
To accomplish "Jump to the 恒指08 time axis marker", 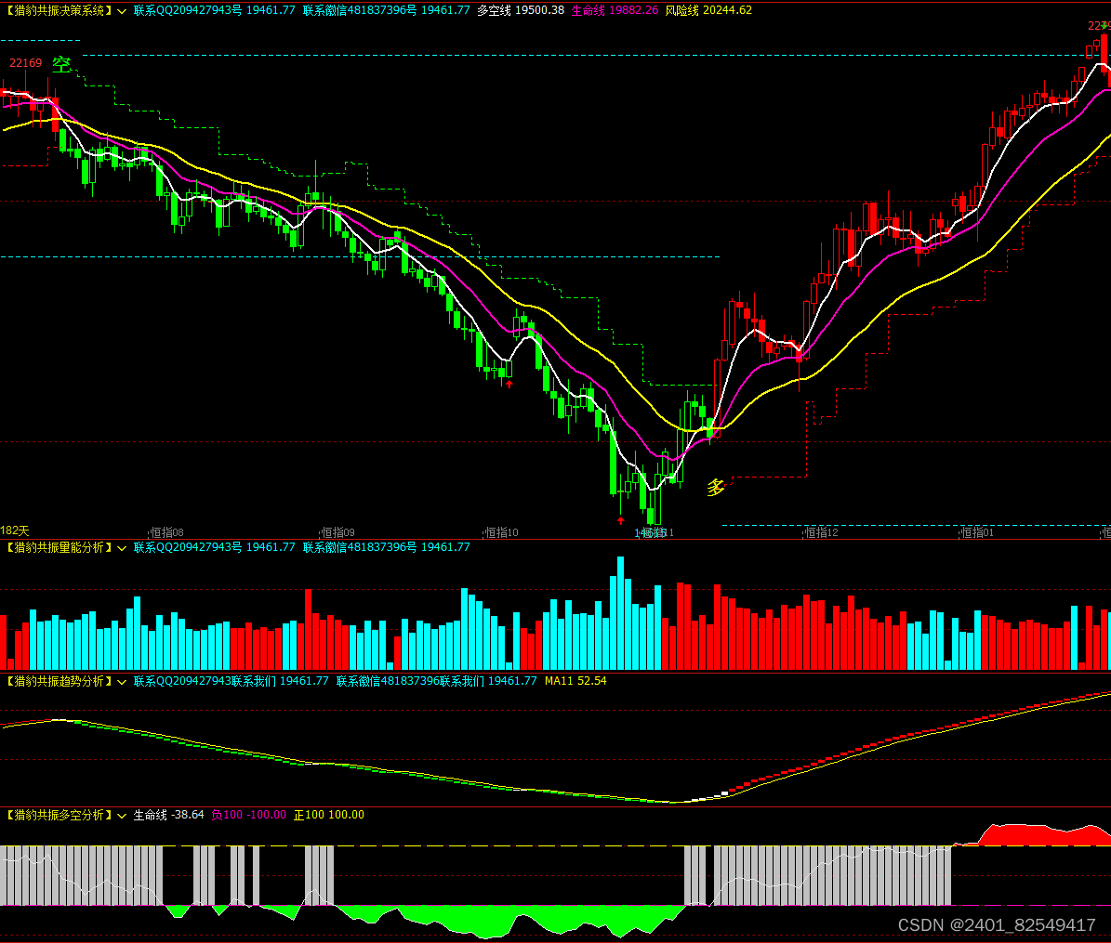I will pyautogui.click(x=167, y=532).
